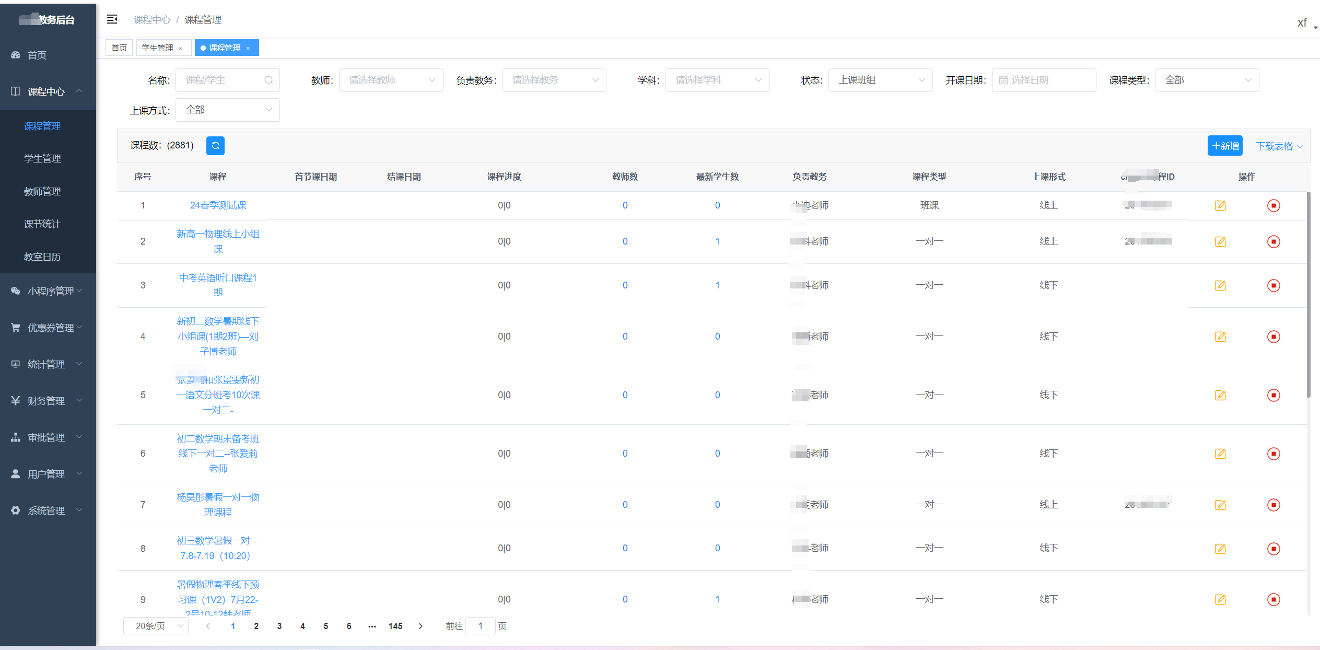Image resolution: width=1320 pixels, height=650 pixels.
Task: Stop the 杨昊彤暑假一对一物理课程 course
Action: (1274, 505)
